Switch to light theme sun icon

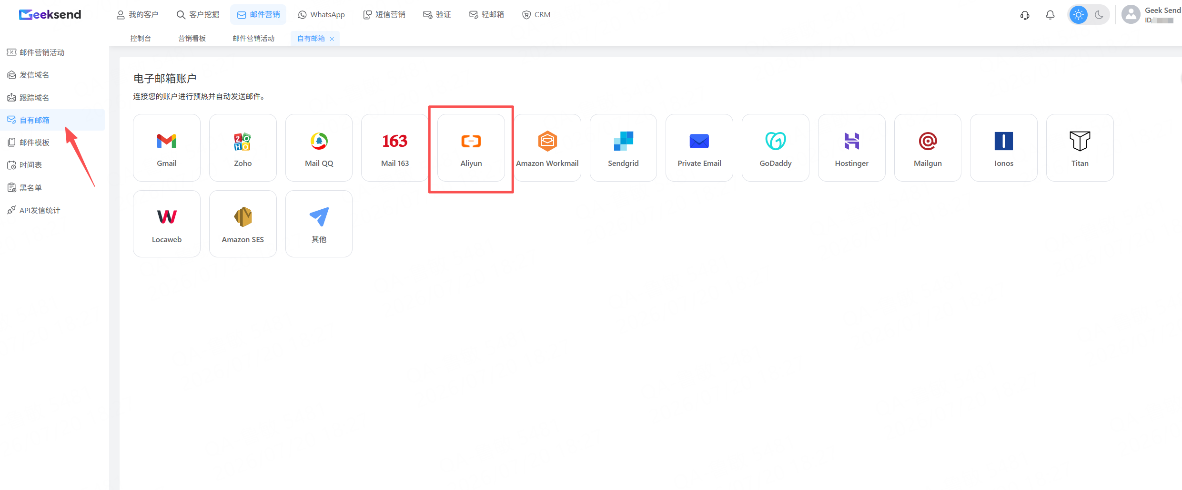1079,15
